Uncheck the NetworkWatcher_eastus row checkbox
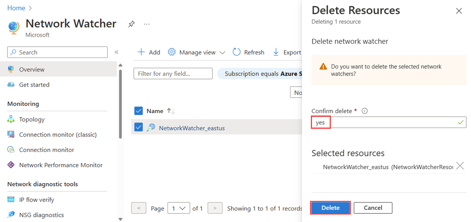 coord(139,127)
